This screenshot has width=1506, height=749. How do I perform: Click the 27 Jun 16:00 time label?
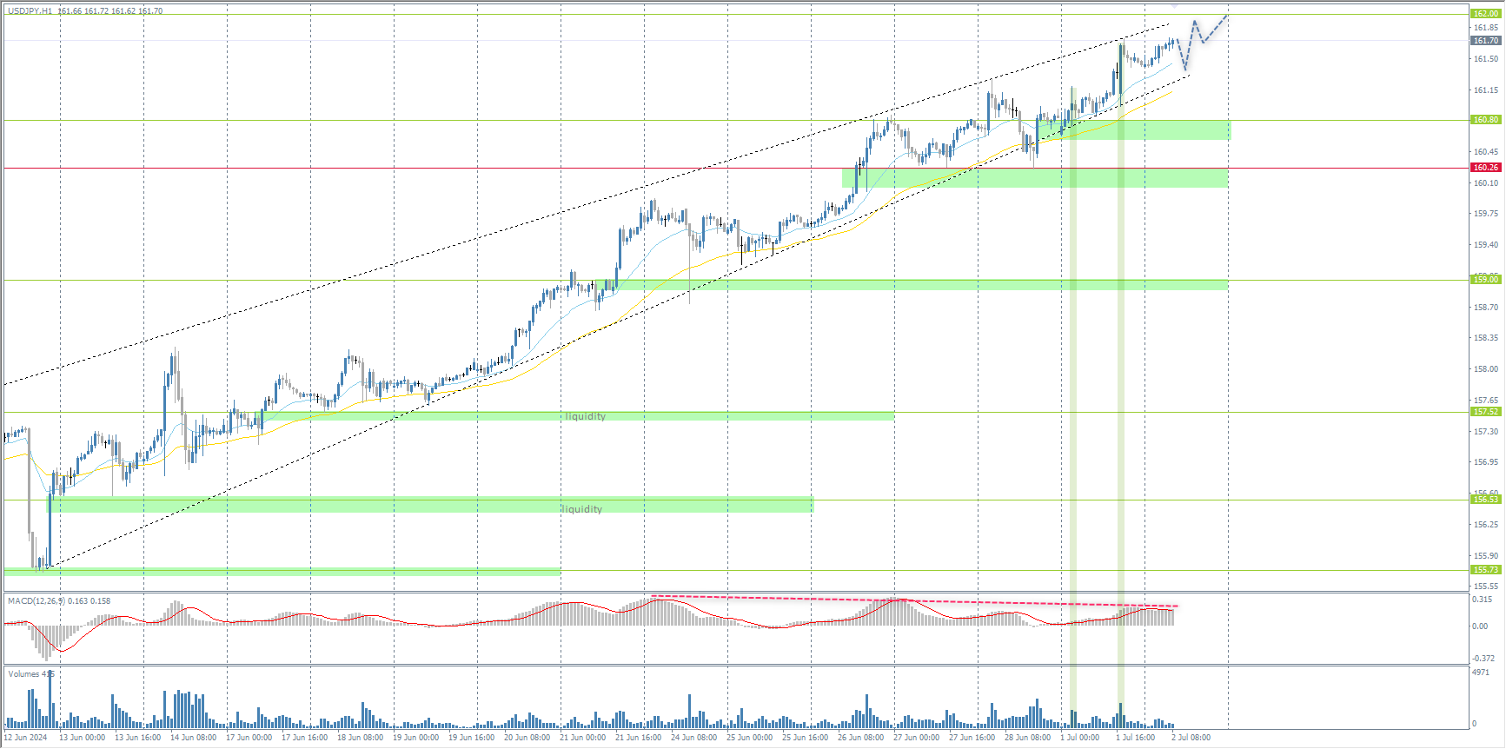[972, 738]
